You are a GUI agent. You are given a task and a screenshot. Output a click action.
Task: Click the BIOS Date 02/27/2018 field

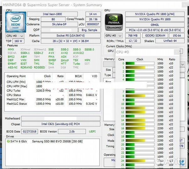(29, 131)
